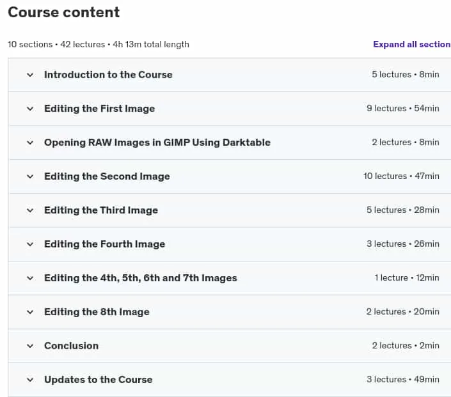The image size is (451, 397).
Task: Click the 3 lectures • 49min label
Action: click(x=402, y=380)
